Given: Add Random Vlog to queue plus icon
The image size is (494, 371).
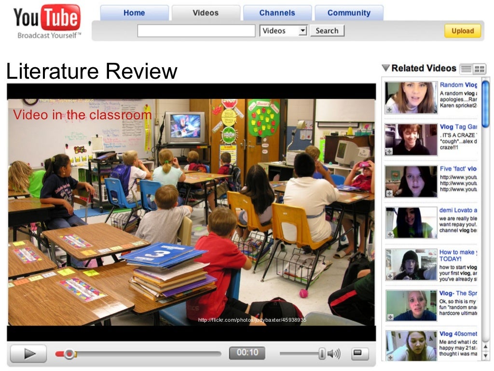Looking at the screenshot, I should click(389, 110).
